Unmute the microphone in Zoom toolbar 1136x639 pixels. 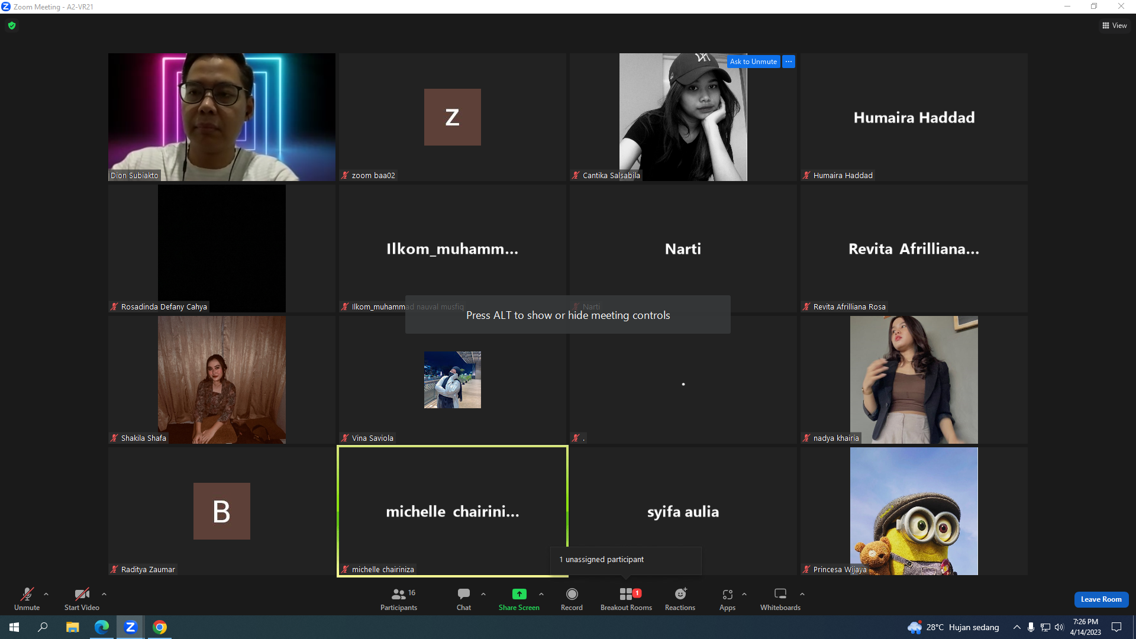(x=27, y=599)
